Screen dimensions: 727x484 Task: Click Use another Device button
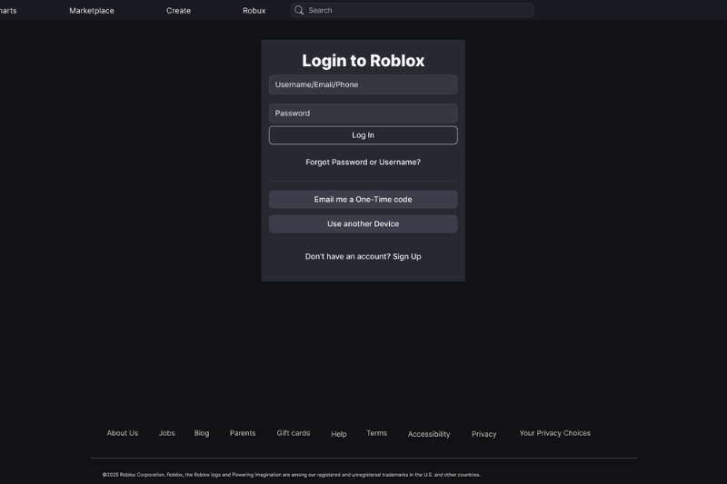(363, 223)
